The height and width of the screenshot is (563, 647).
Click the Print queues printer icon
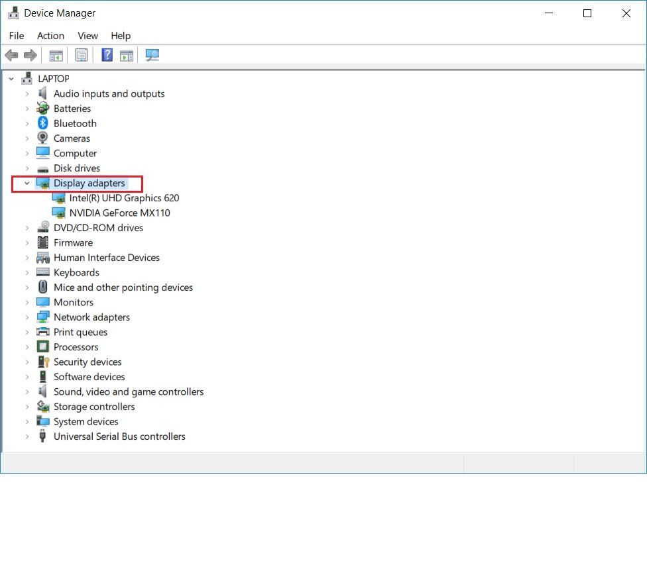click(42, 331)
